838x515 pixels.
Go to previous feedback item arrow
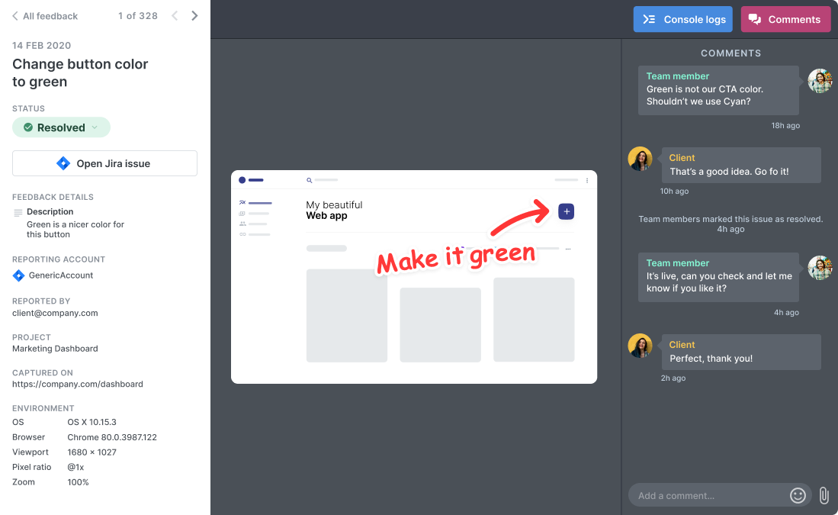(x=175, y=16)
